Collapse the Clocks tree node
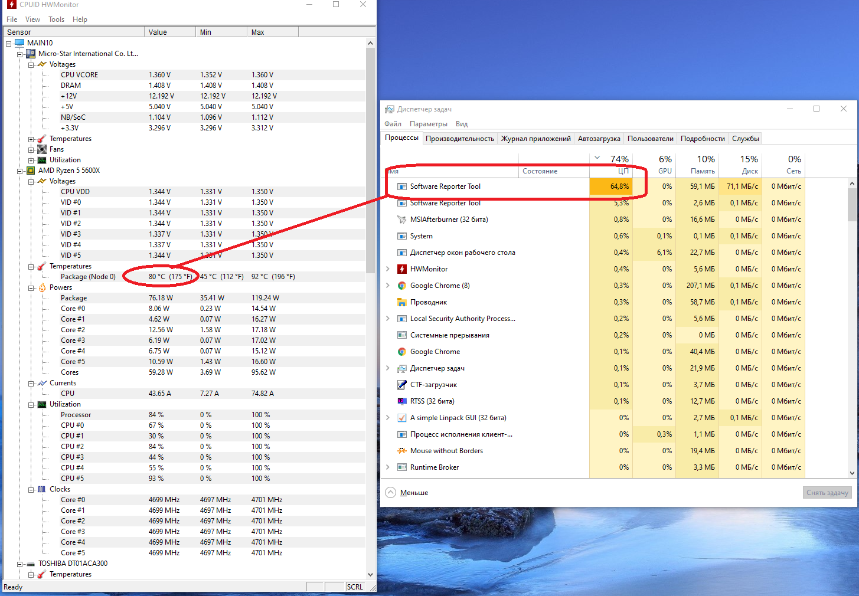Viewport: 859px width, 596px height. point(31,489)
